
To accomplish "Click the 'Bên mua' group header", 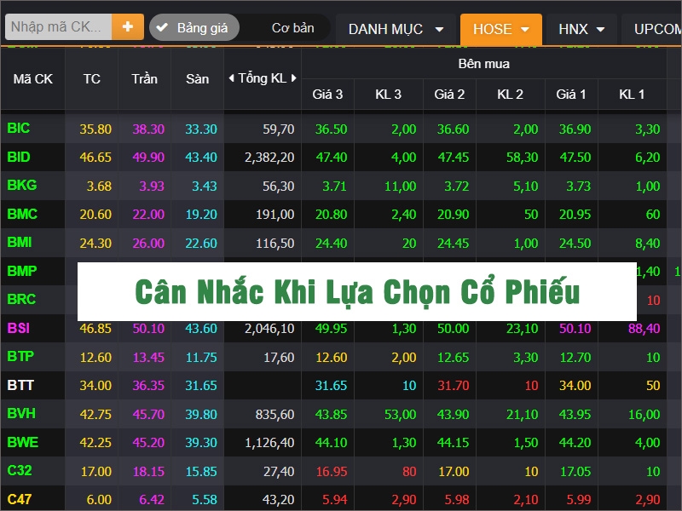I will click(x=483, y=64).
